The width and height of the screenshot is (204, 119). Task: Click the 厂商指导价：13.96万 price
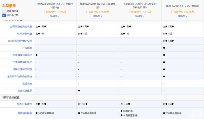[182, 12]
